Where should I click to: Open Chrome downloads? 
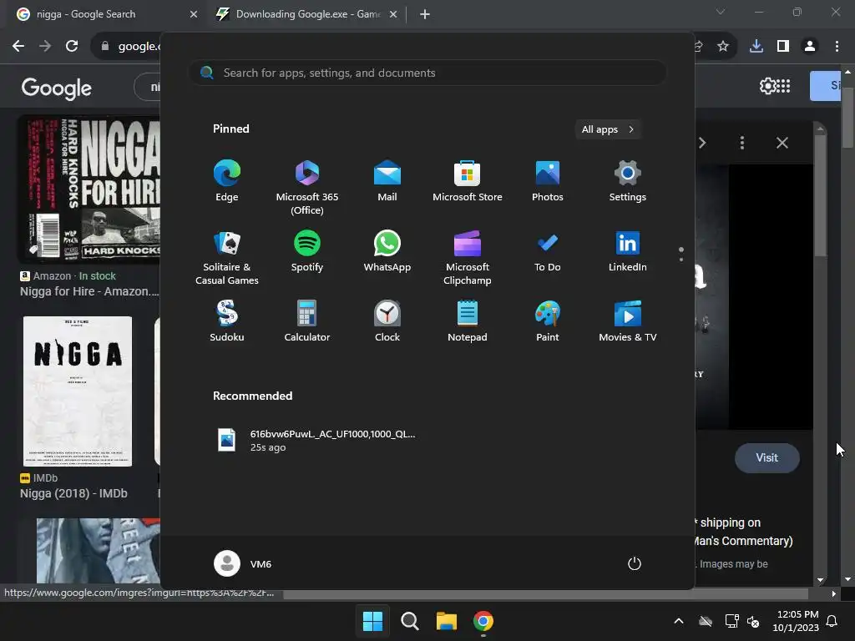pos(756,47)
